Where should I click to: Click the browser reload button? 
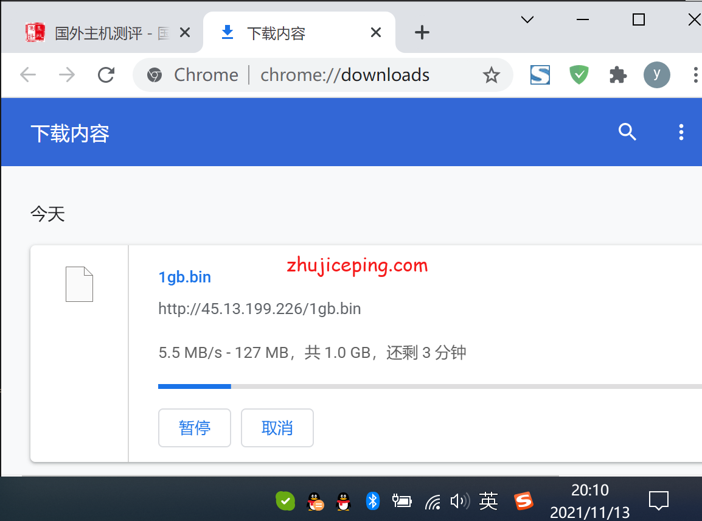click(106, 75)
